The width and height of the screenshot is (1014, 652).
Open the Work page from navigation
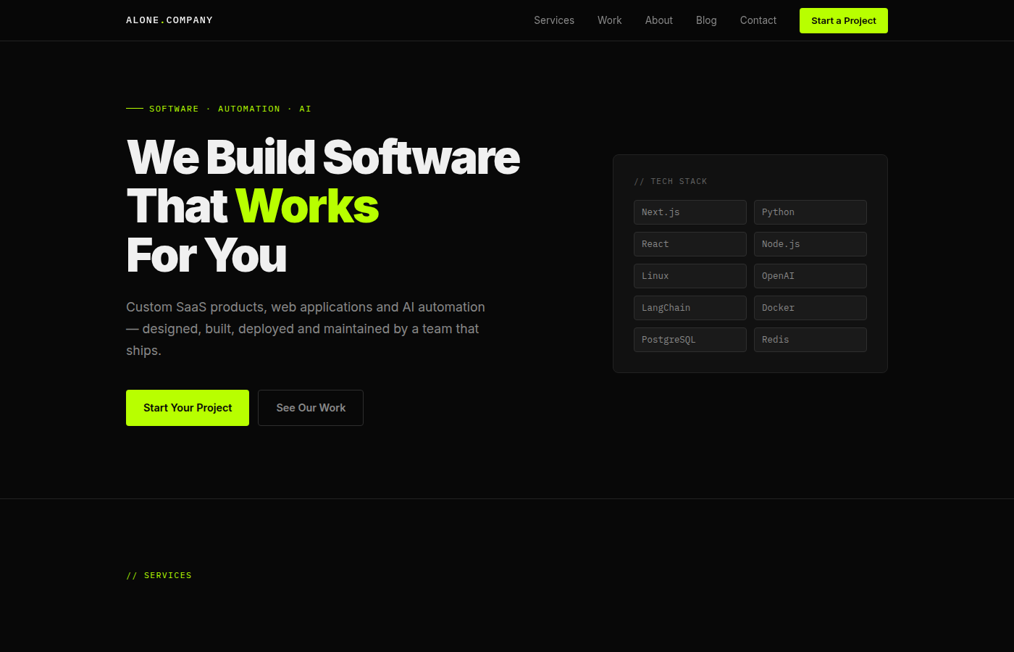tap(609, 20)
